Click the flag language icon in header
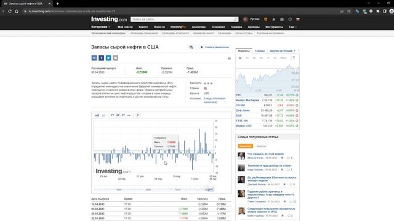 (x=298, y=19)
